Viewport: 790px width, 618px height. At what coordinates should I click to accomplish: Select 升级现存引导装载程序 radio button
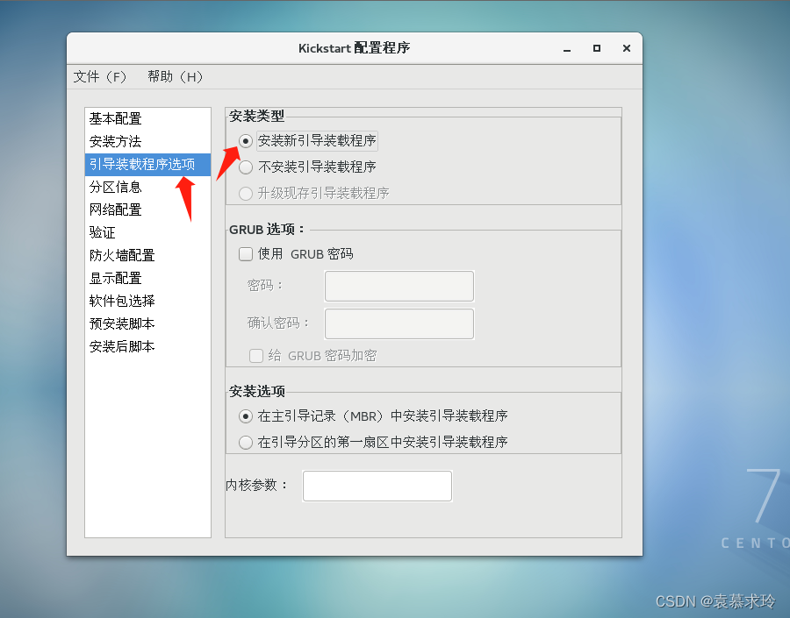tap(246, 193)
